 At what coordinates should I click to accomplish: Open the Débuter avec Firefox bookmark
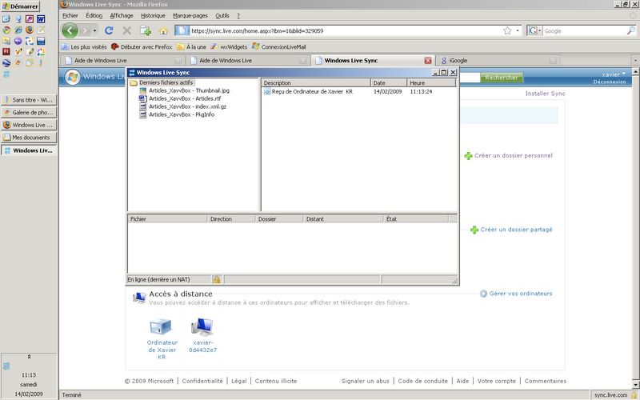[x=142, y=47]
